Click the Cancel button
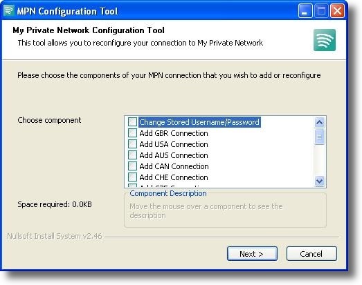This screenshot has width=362, height=285. pyautogui.click(x=311, y=254)
